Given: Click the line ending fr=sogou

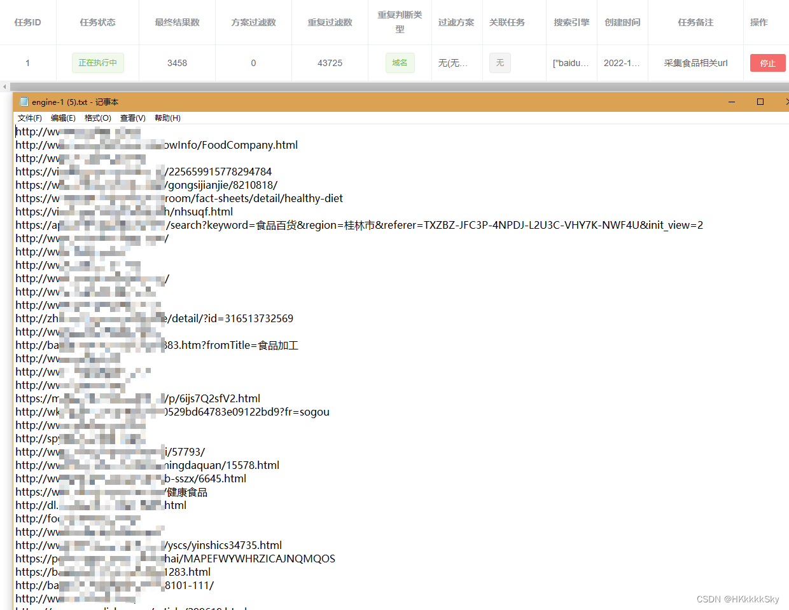Looking at the screenshot, I should pos(172,412).
